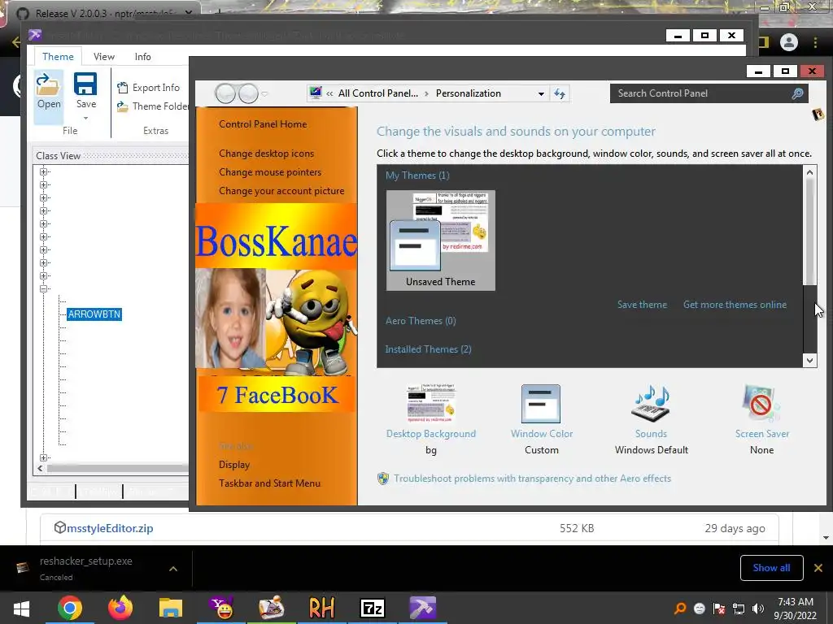
Task: Open the Save dropdown arrow below Save
Action: click(85, 118)
